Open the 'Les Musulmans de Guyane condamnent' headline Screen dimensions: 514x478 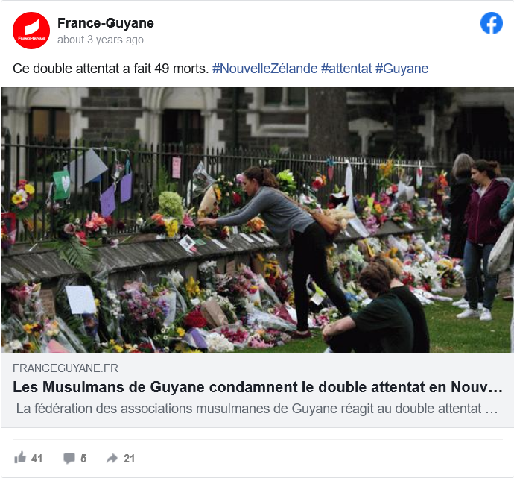coord(258,387)
